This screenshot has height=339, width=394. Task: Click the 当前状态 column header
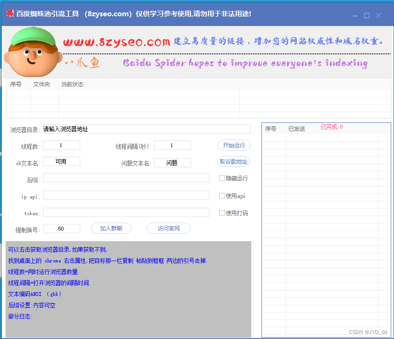(x=72, y=84)
